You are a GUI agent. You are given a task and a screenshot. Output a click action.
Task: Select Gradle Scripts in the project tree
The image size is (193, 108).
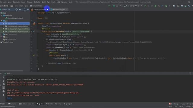point(7,42)
